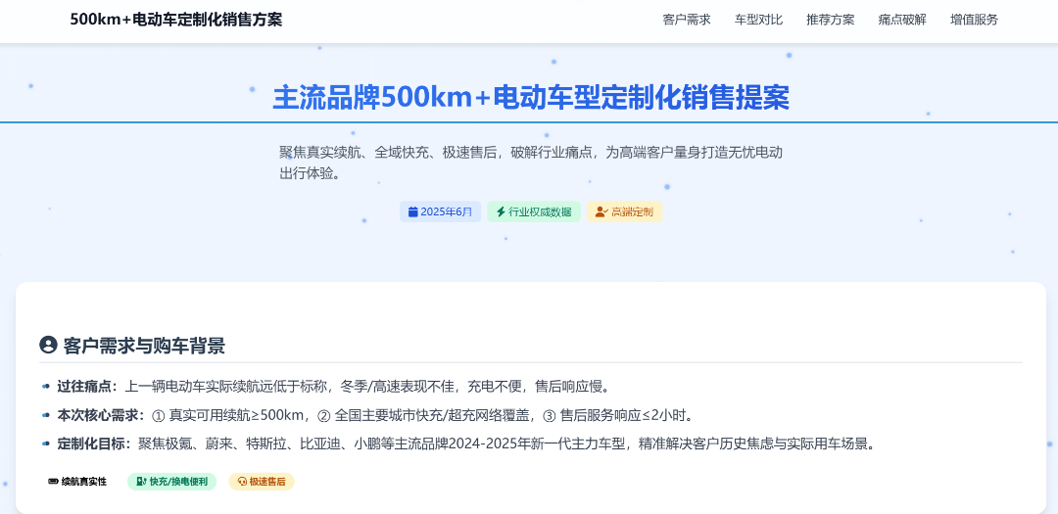Click the bullet marker before 本次核心需求
The width and height of the screenshot is (1058, 514).
(x=45, y=415)
